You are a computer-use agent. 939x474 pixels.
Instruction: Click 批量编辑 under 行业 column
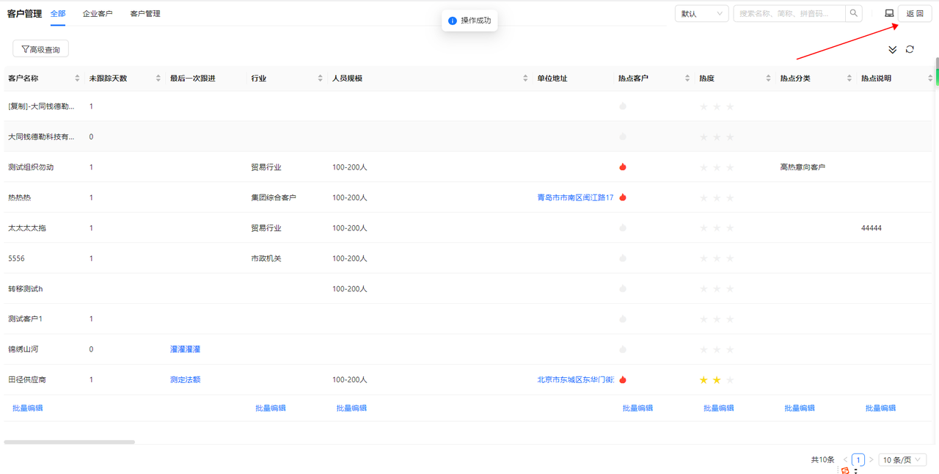(271, 408)
